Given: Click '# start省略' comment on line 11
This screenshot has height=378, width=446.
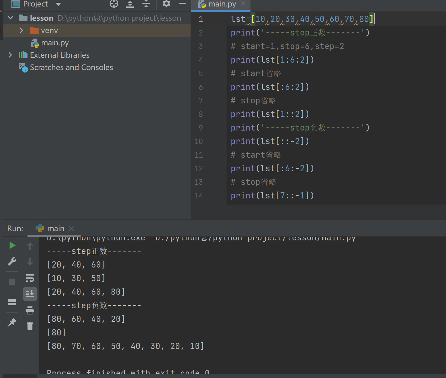Looking at the screenshot, I should coord(256,155).
